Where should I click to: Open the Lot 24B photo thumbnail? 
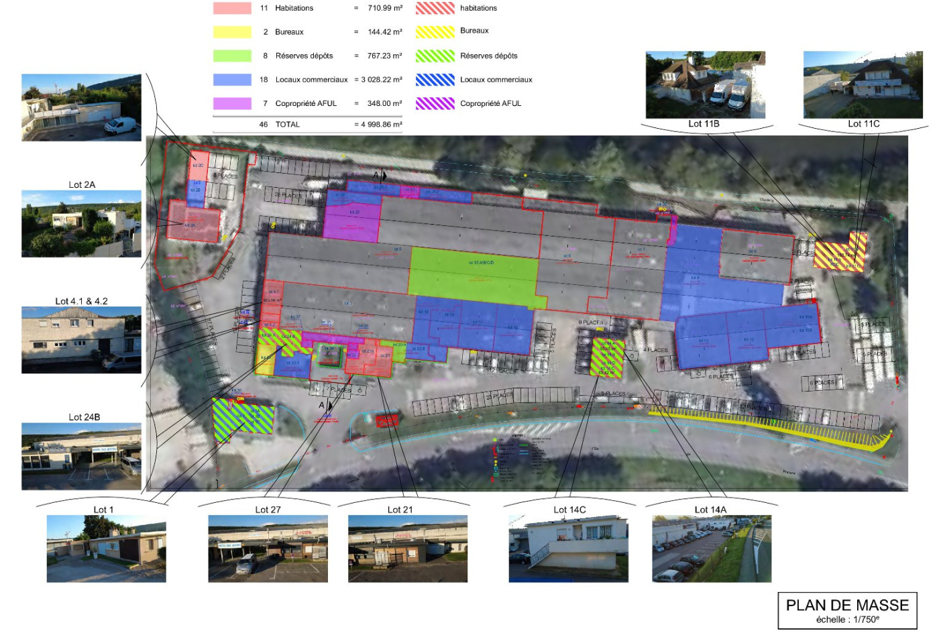click(81, 457)
